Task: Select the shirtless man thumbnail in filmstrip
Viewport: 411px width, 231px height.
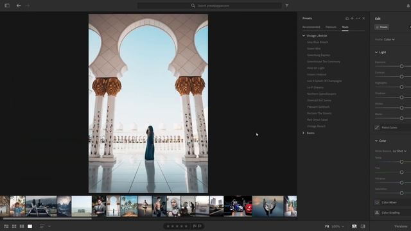Action: tap(159, 206)
